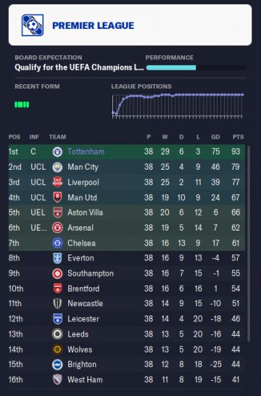Click the West Ham club badge

coord(57,379)
